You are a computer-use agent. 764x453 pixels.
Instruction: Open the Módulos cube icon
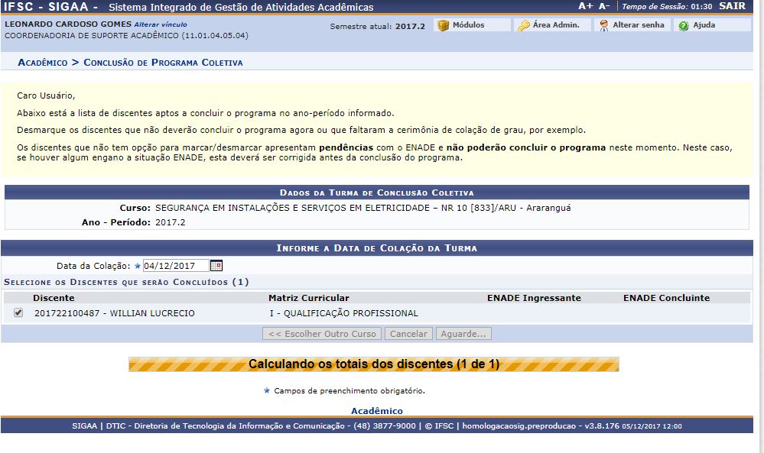pyautogui.click(x=444, y=24)
